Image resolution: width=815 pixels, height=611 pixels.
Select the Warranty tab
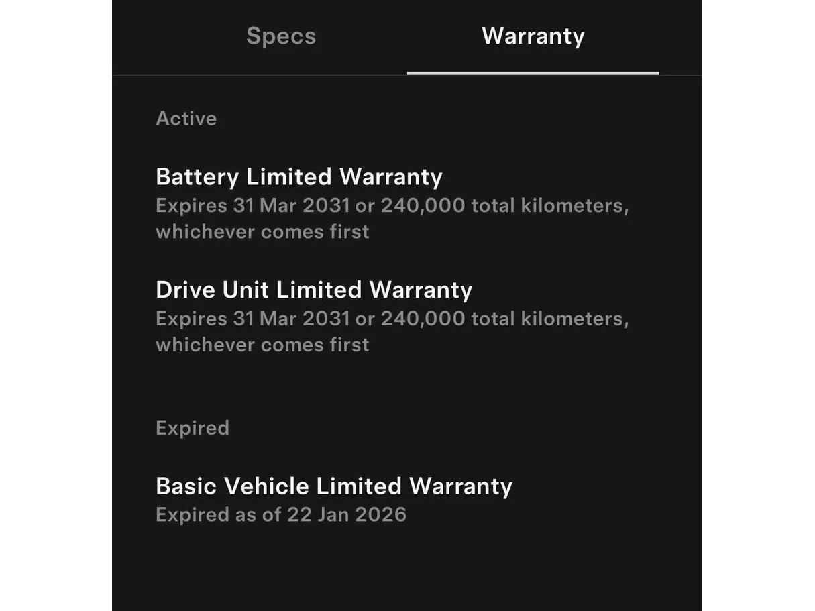tap(533, 36)
